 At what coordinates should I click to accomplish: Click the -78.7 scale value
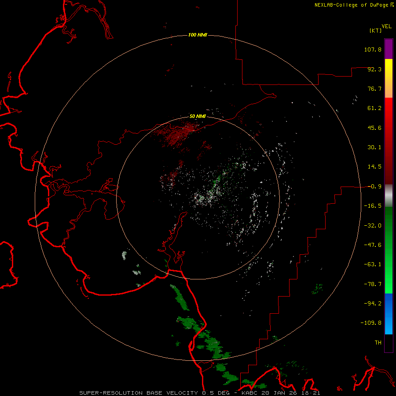click(373, 284)
